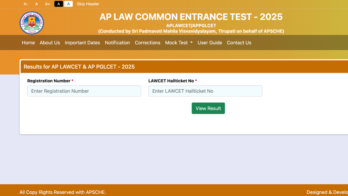Click the green View Result button

(x=208, y=108)
